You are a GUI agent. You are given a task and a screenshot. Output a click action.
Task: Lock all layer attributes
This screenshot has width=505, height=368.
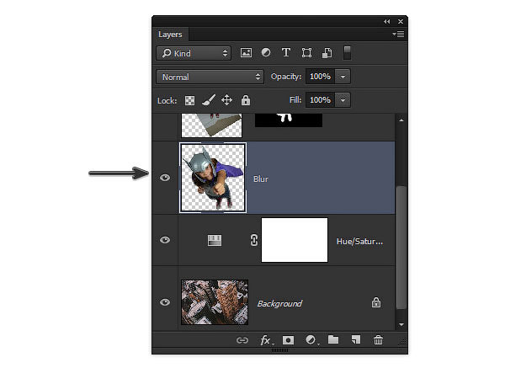click(246, 100)
